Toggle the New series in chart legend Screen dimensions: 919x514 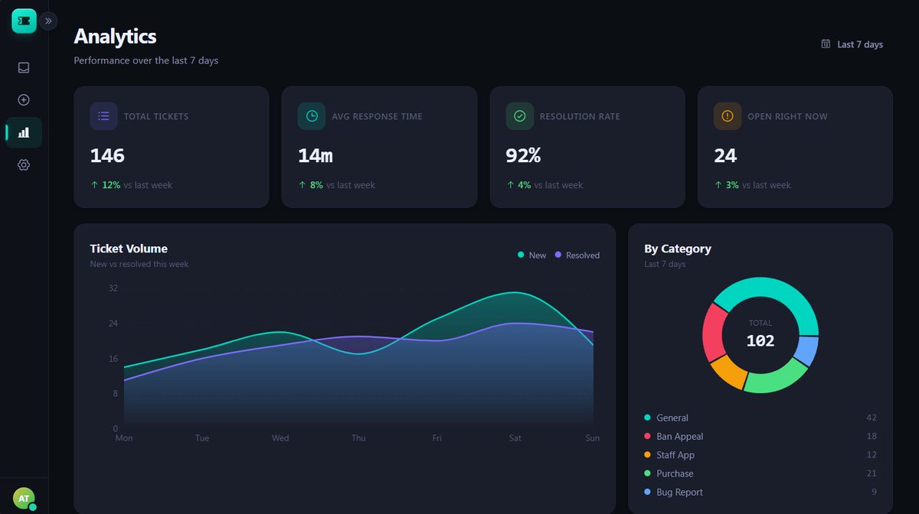(x=532, y=255)
